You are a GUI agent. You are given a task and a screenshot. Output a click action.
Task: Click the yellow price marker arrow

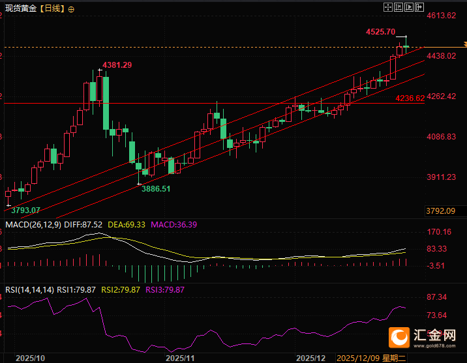click(465, 44)
